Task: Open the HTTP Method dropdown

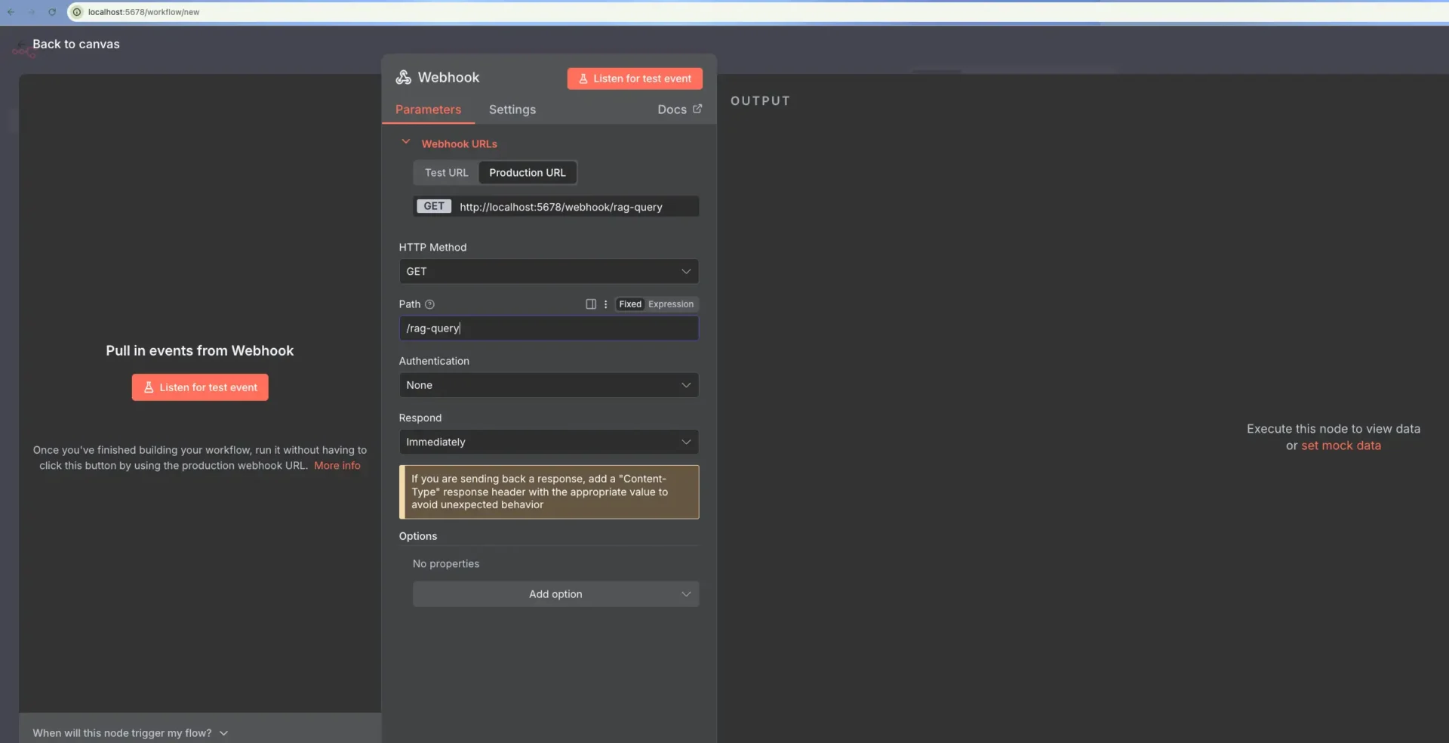Action: (549, 271)
